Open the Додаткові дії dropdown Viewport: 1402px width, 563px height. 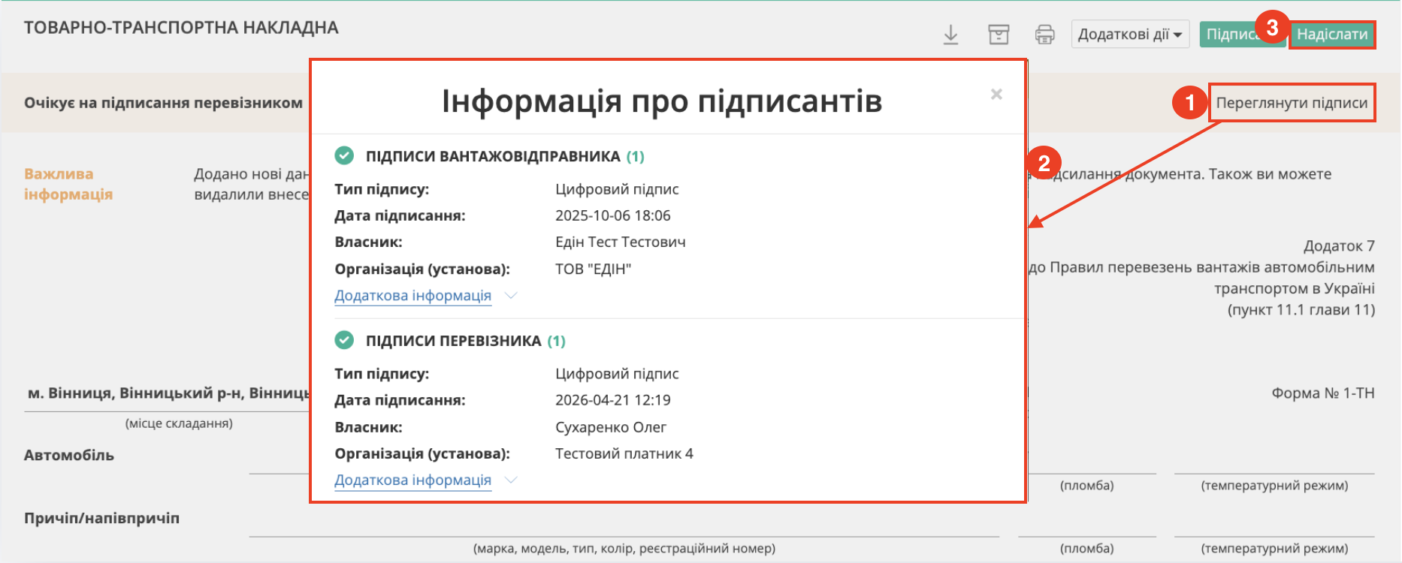[x=1130, y=35]
